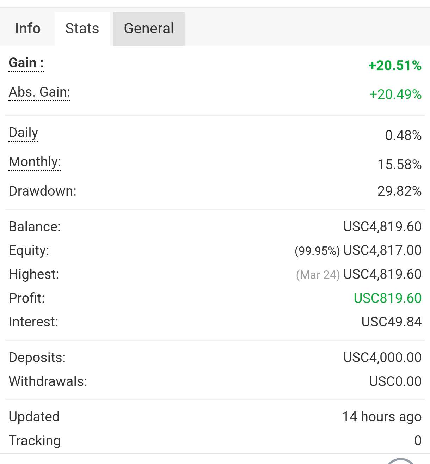Click the Mar 24 highest date
This screenshot has width=430, height=464.
coord(318,275)
